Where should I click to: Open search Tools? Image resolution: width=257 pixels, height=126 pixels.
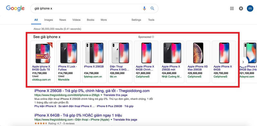pyautogui.click(x=151, y=20)
